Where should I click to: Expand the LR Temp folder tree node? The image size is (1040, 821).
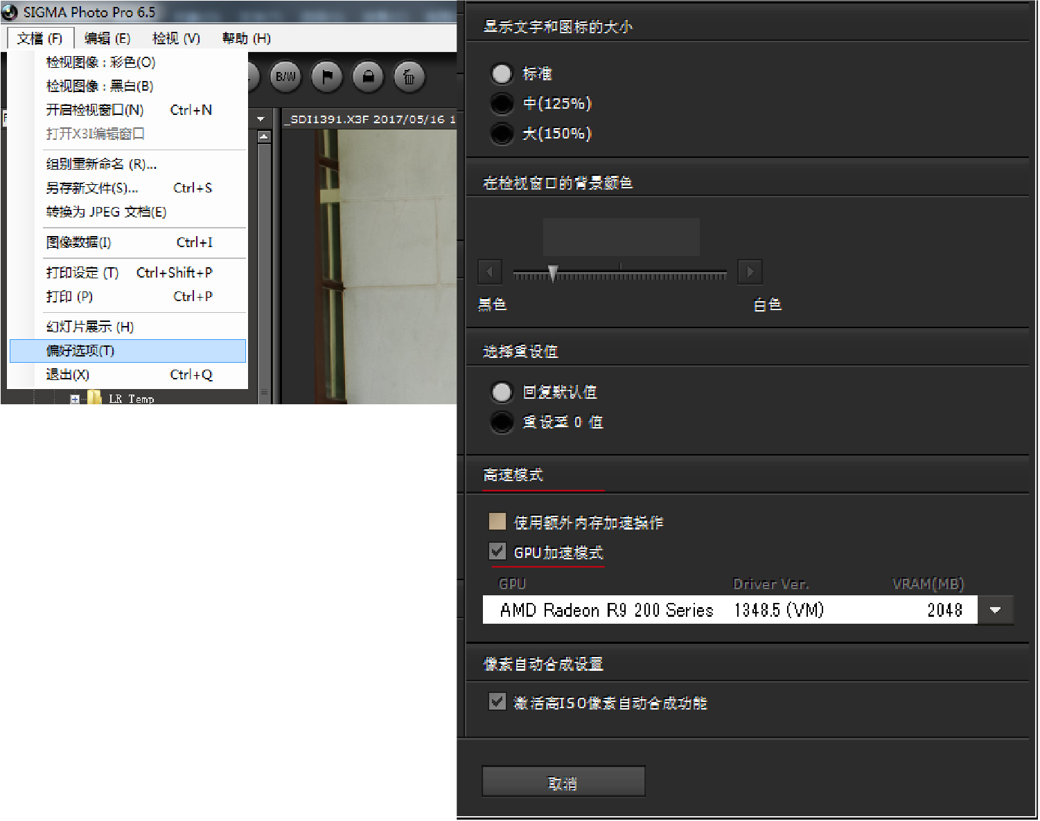[75, 399]
